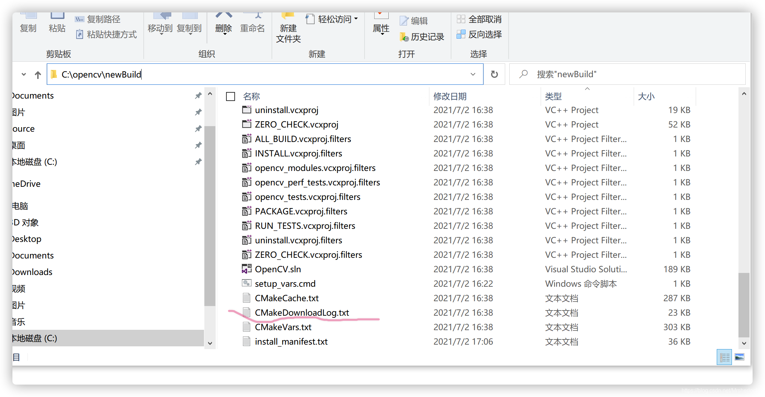
Task: Click the Paste shortcut (粘贴快捷方式) icon
Action: (x=80, y=34)
